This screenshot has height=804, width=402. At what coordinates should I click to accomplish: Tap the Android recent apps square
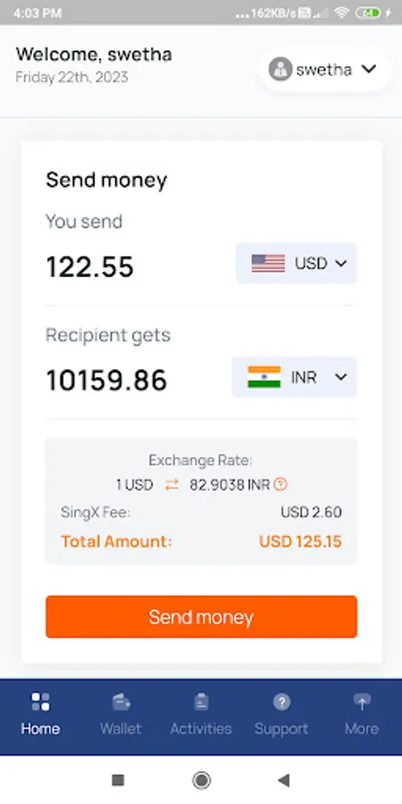tap(118, 781)
